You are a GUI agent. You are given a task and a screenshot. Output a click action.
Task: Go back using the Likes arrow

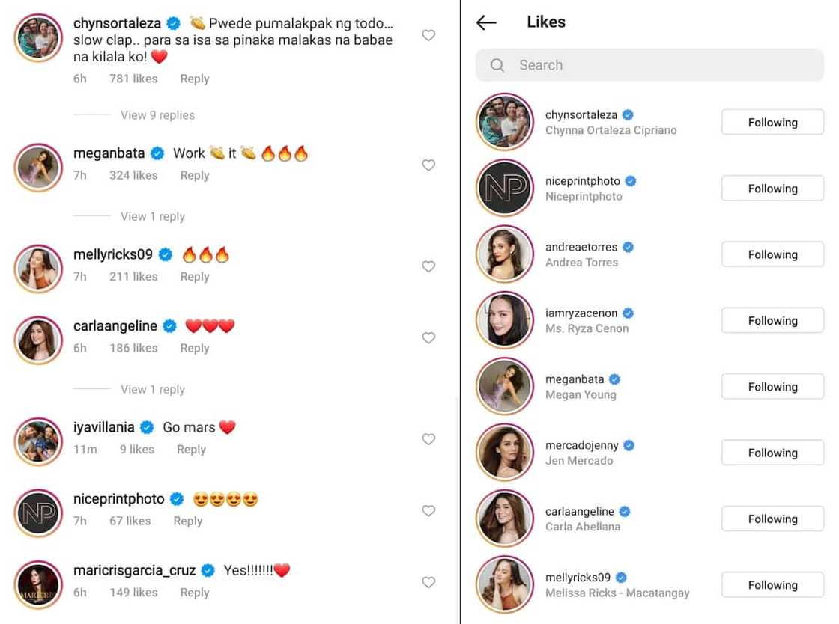pyautogui.click(x=486, y=22)
